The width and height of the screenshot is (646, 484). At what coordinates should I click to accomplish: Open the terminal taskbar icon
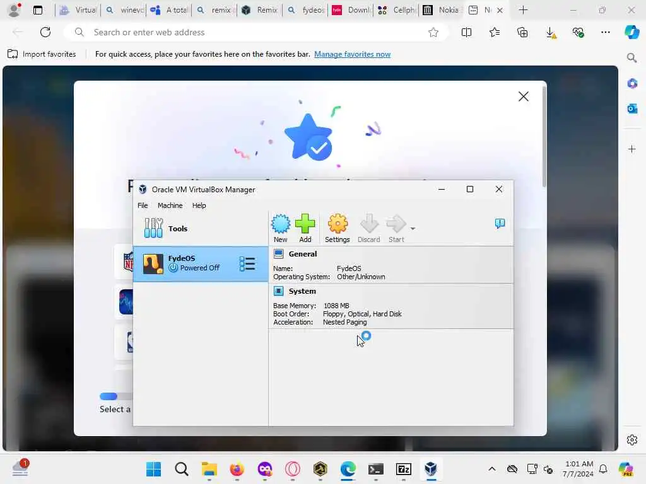pyautogui.click(x=376, y=469)
